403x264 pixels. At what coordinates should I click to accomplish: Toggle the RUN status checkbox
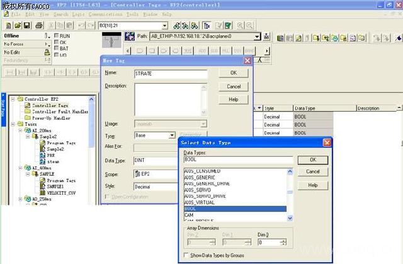tap(57, 36)
